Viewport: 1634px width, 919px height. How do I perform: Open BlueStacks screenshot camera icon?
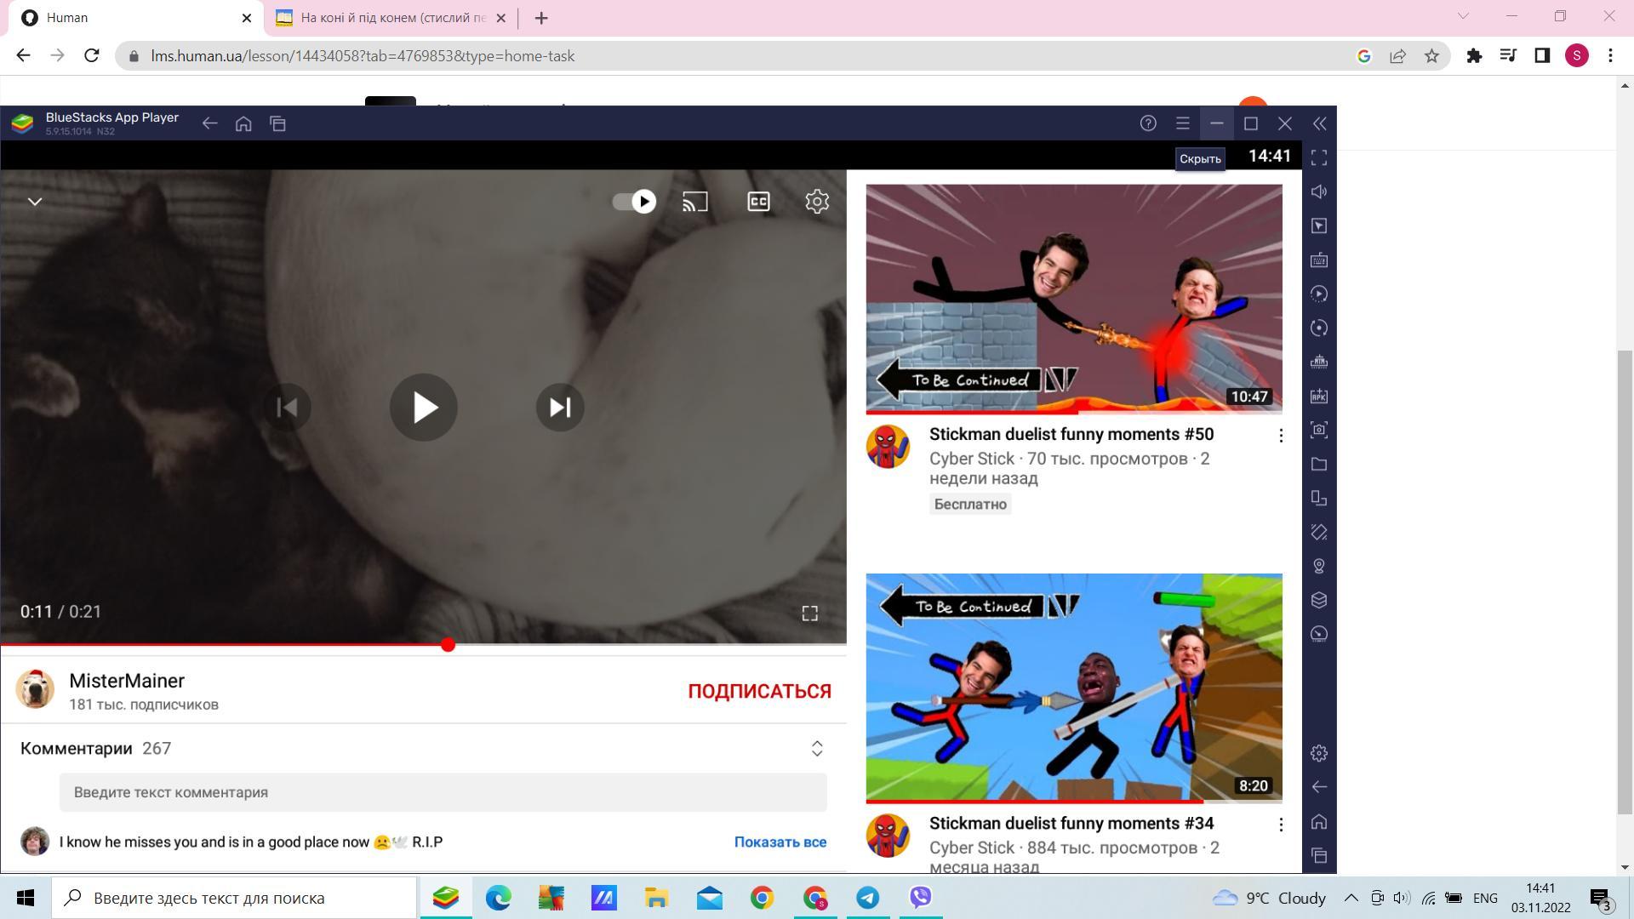pos(1319,431)
